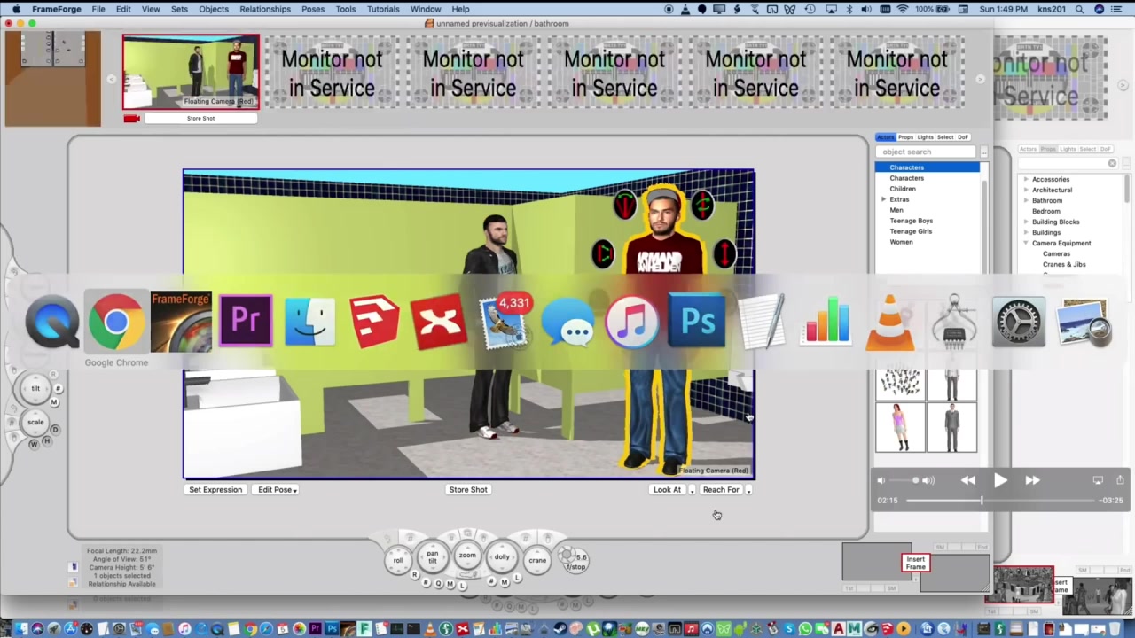
Task: Click the crane camera control knob
Action: [x=537, y=560]
